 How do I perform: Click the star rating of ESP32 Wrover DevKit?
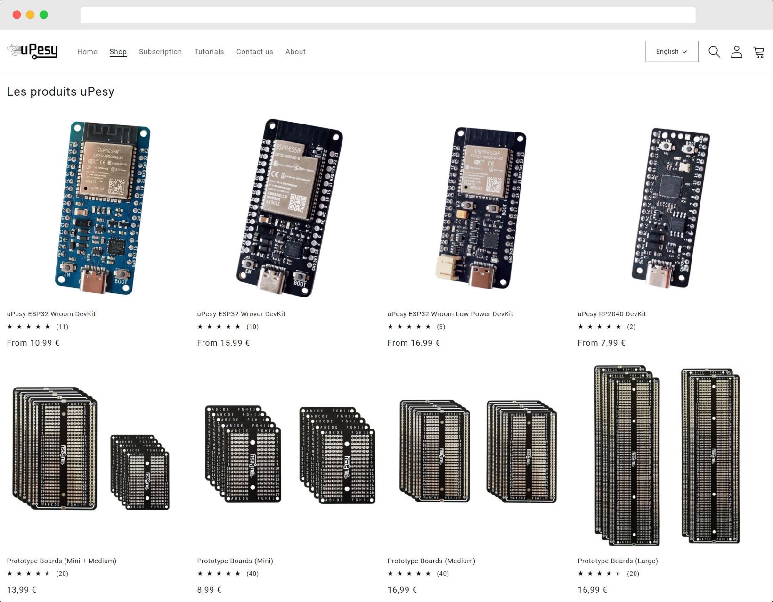219,327
